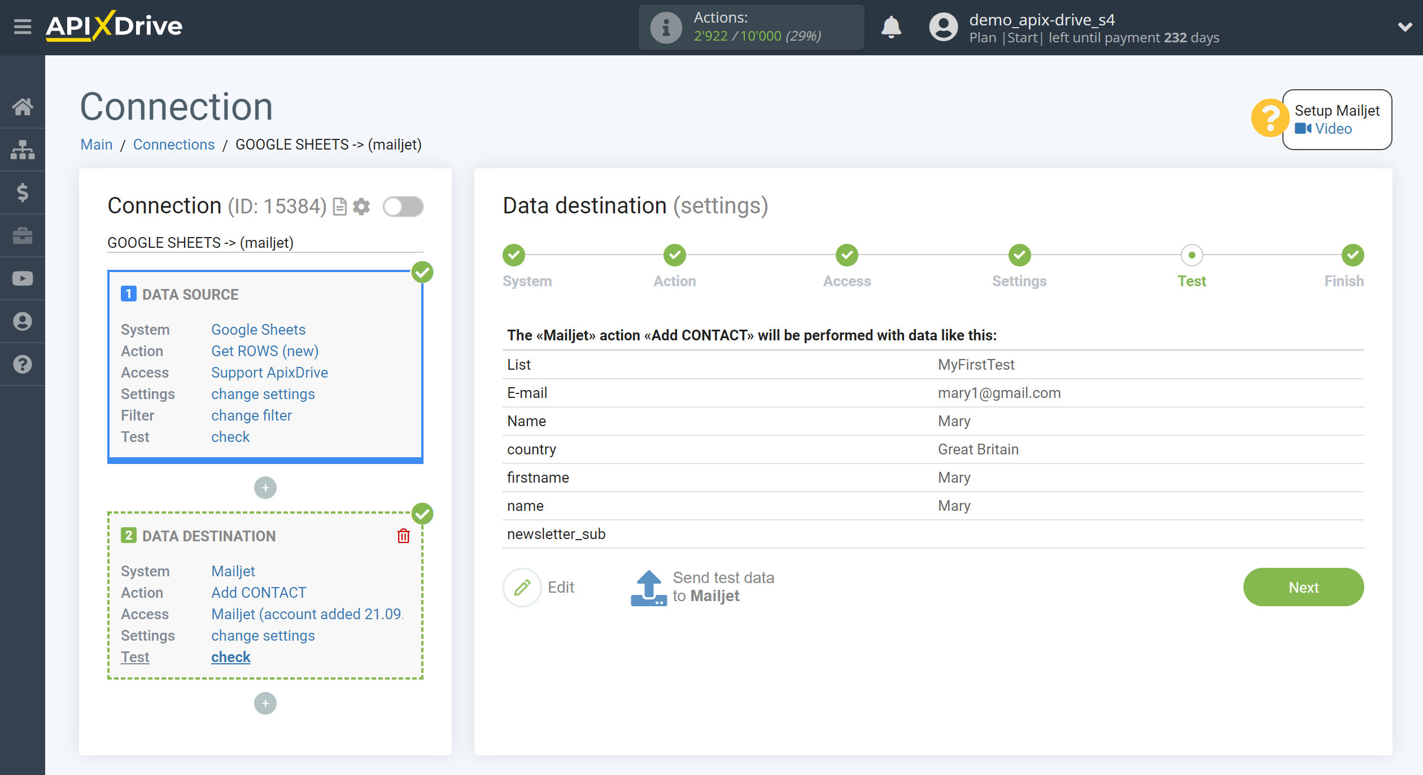
Task: Open the Mailjet account access link
Action: pyautogui.click(x=307, y=614)
